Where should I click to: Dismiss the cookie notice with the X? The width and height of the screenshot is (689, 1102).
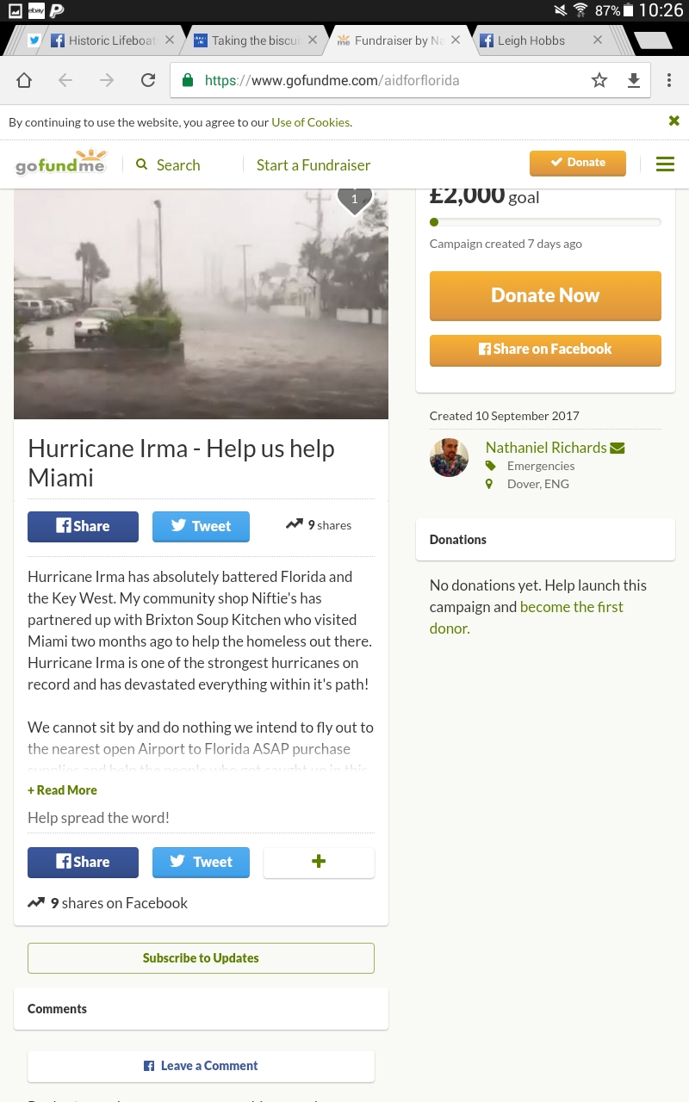click(674, 121)
